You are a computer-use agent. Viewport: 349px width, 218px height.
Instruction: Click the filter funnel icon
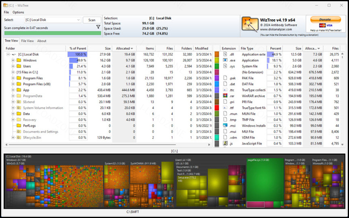point(98,27)
